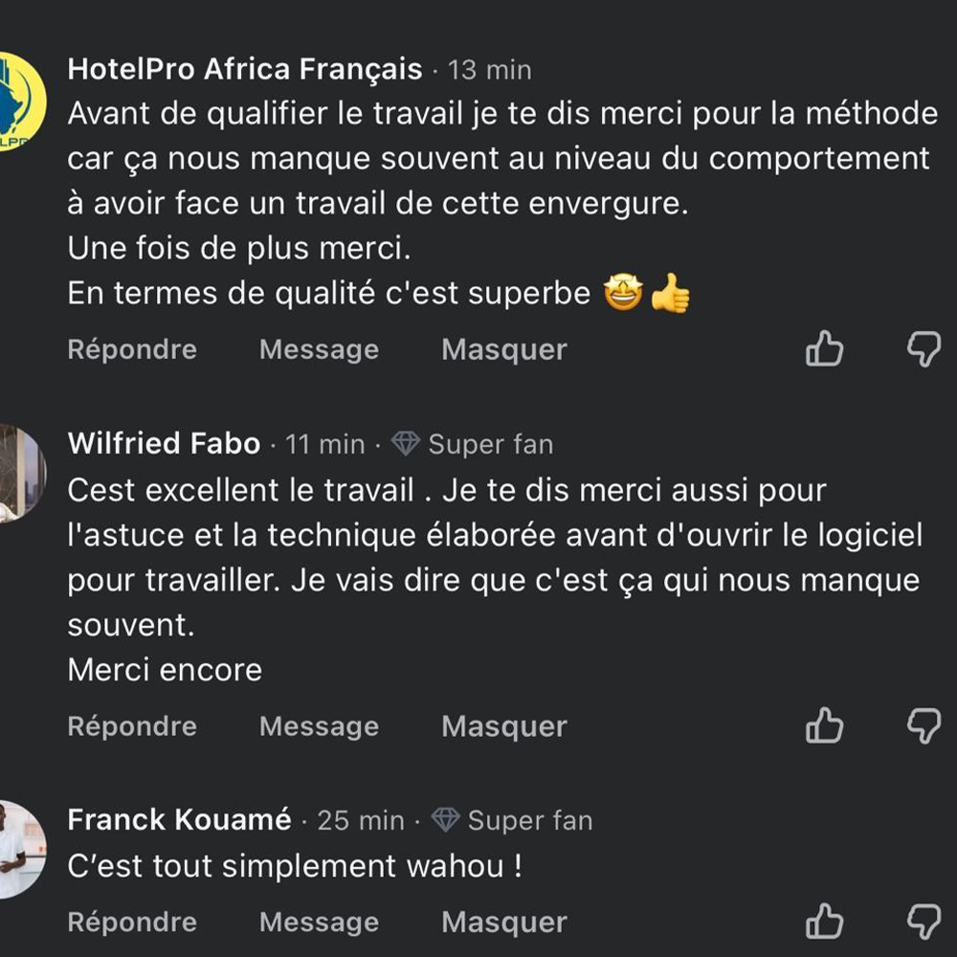Open Wilfried Fabo's channel name link
The image size is (957, 957).
pos(164,444)
